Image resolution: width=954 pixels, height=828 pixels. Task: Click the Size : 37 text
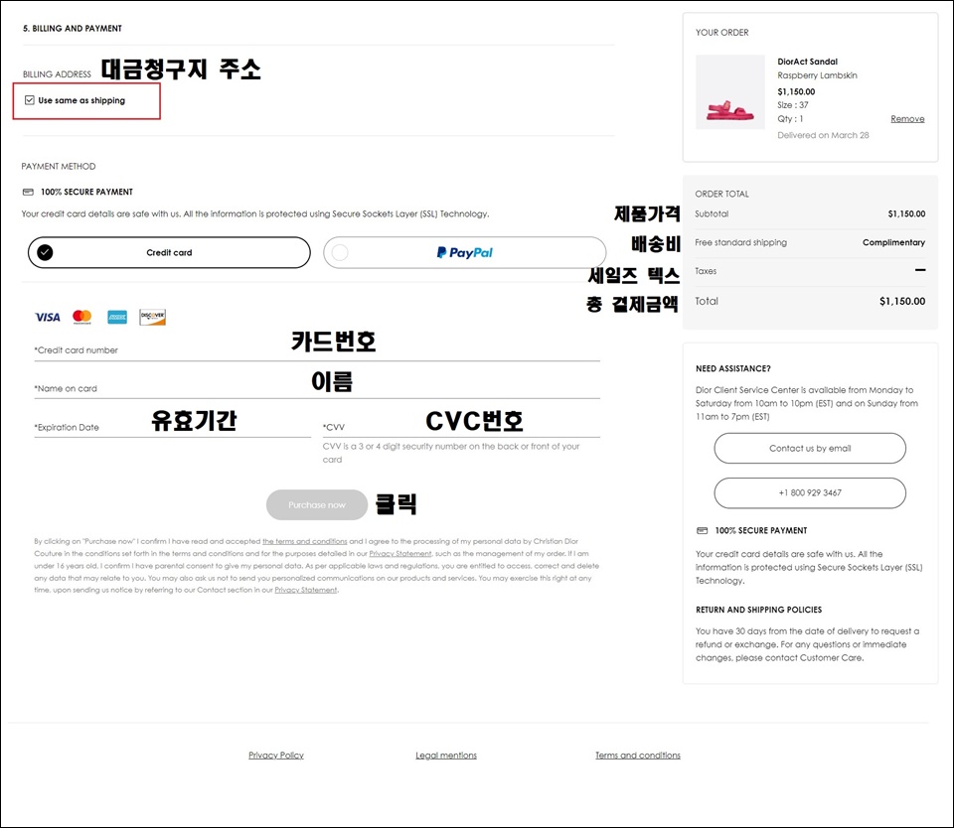[793, 105]
